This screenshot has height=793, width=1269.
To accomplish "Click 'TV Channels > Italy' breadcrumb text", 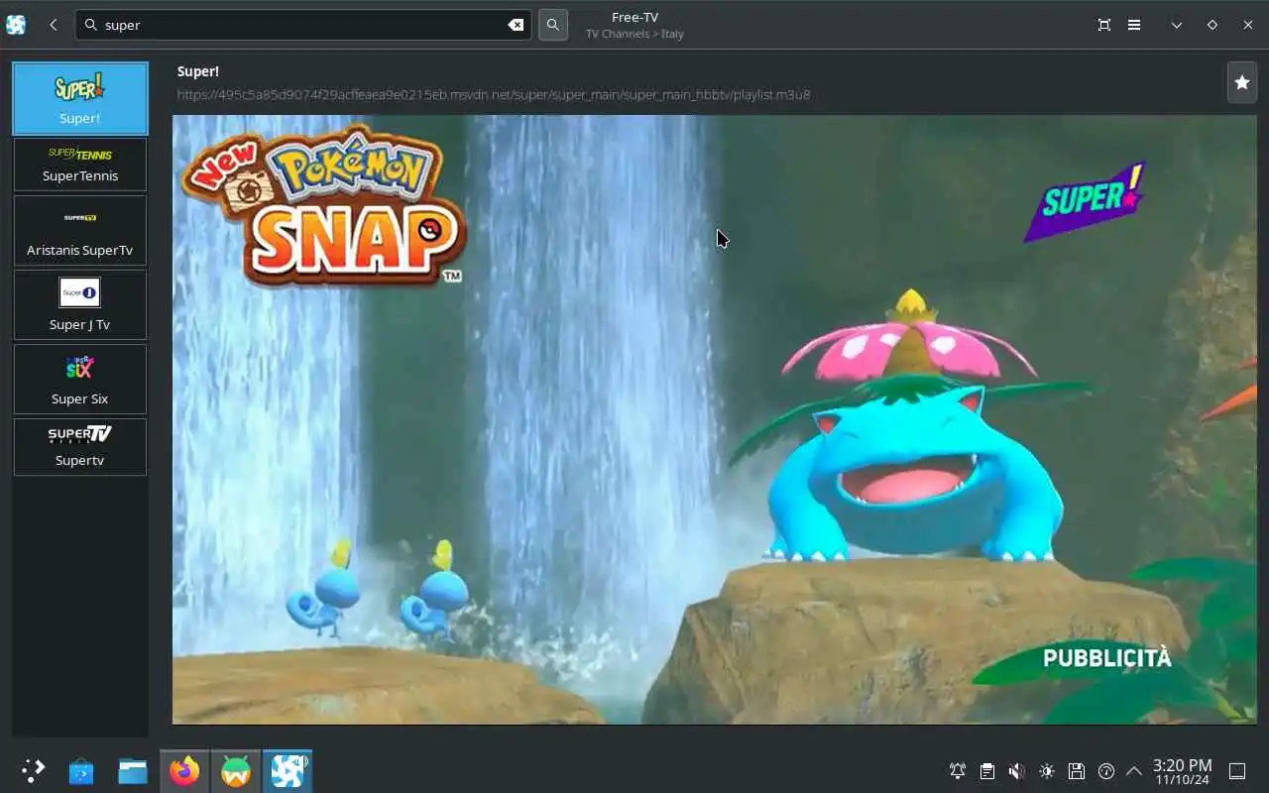I will pyautogui.click(x=634, y=34).
